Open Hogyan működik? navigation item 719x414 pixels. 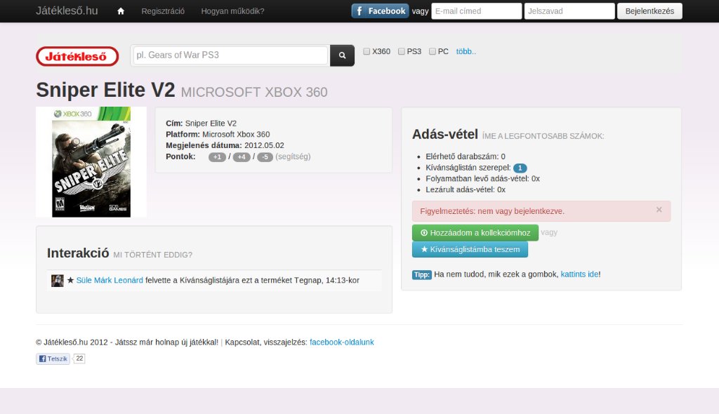click(232, 11)
